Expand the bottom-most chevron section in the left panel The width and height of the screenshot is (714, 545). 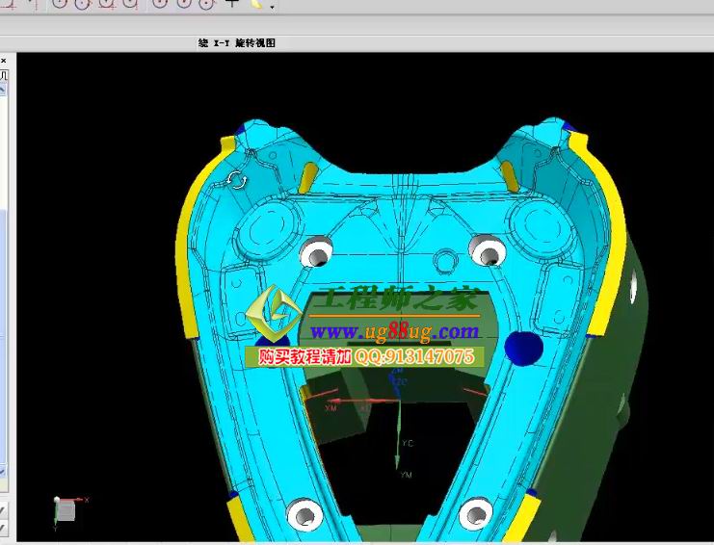tap(3, 528)
